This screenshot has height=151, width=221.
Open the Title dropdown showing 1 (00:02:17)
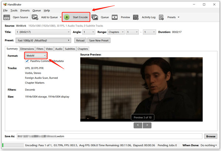[43, 32]
